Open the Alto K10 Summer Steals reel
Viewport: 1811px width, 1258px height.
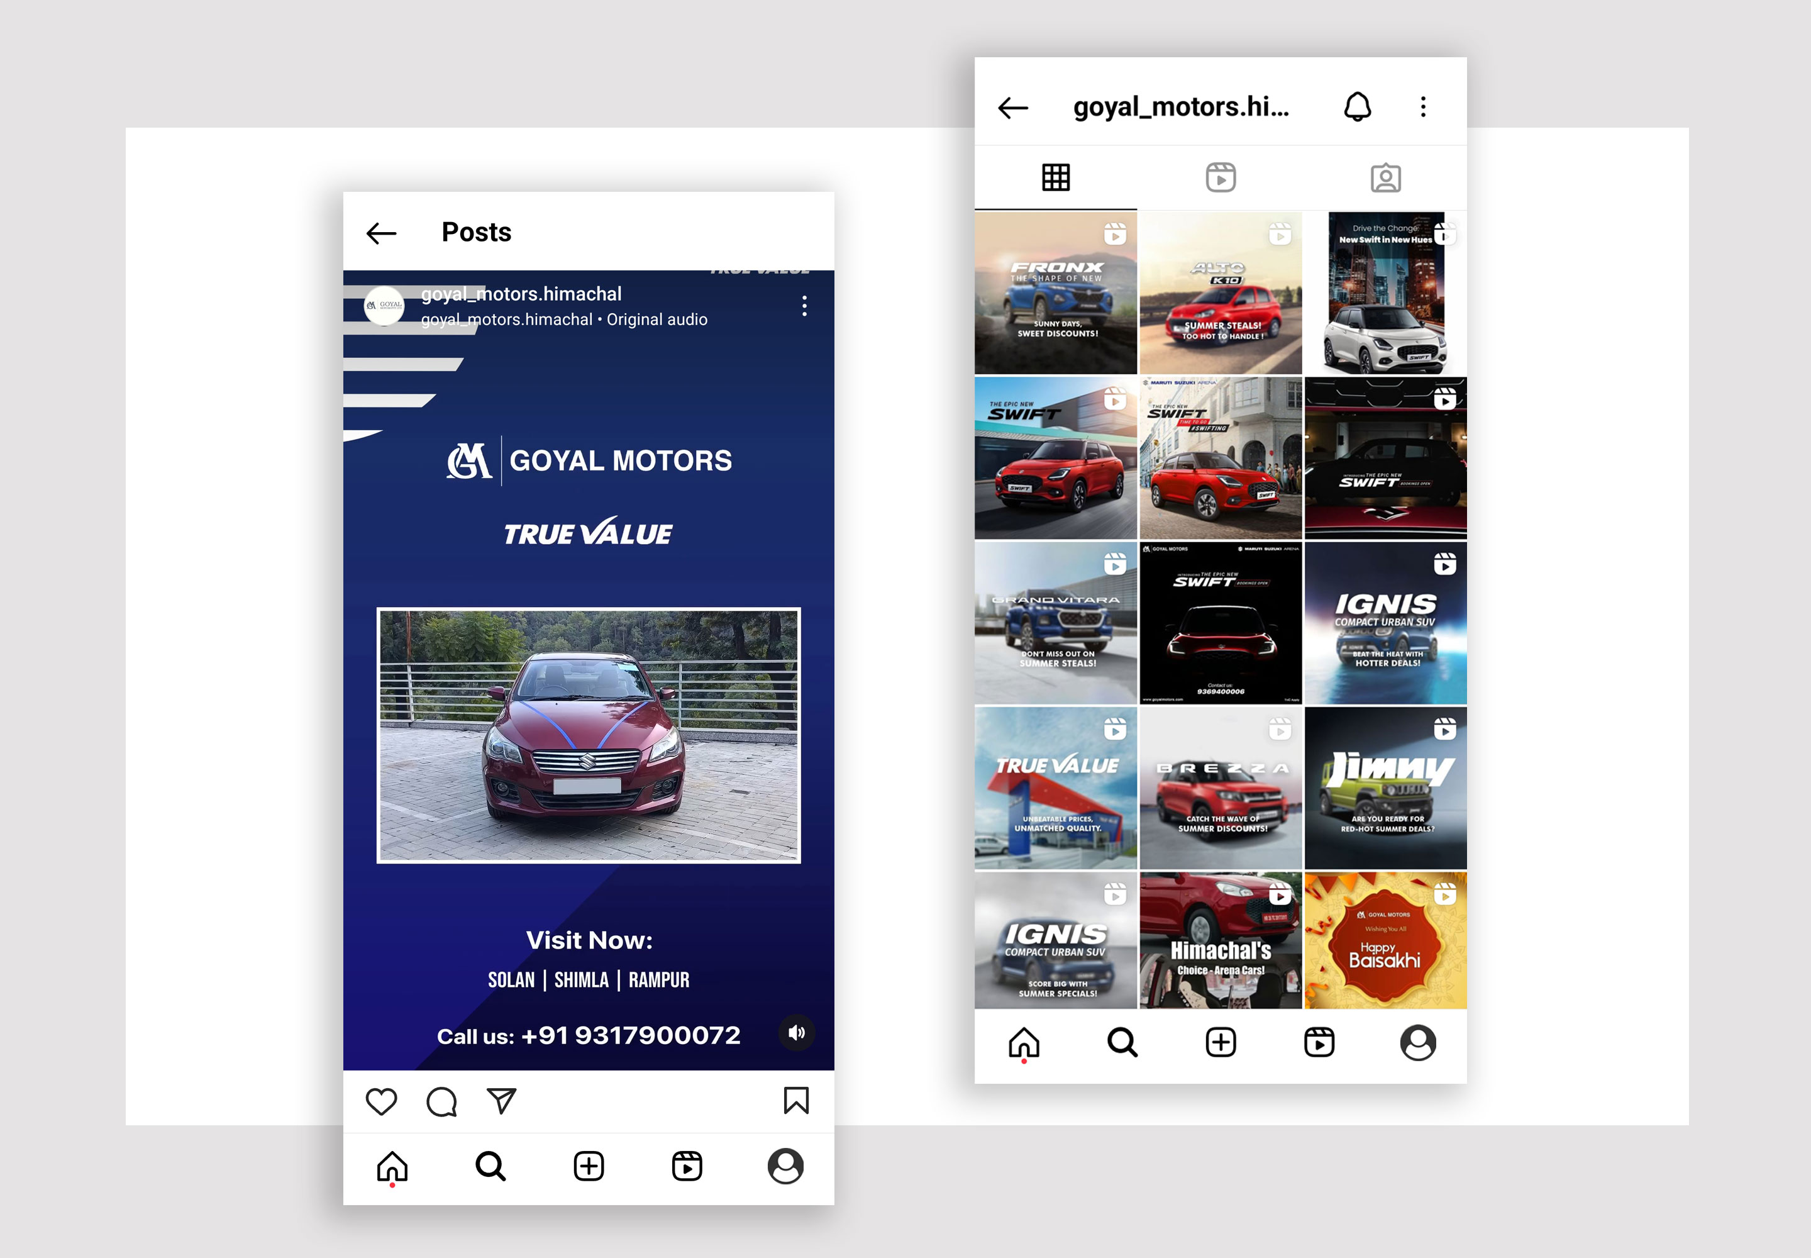coord(1221,292)
